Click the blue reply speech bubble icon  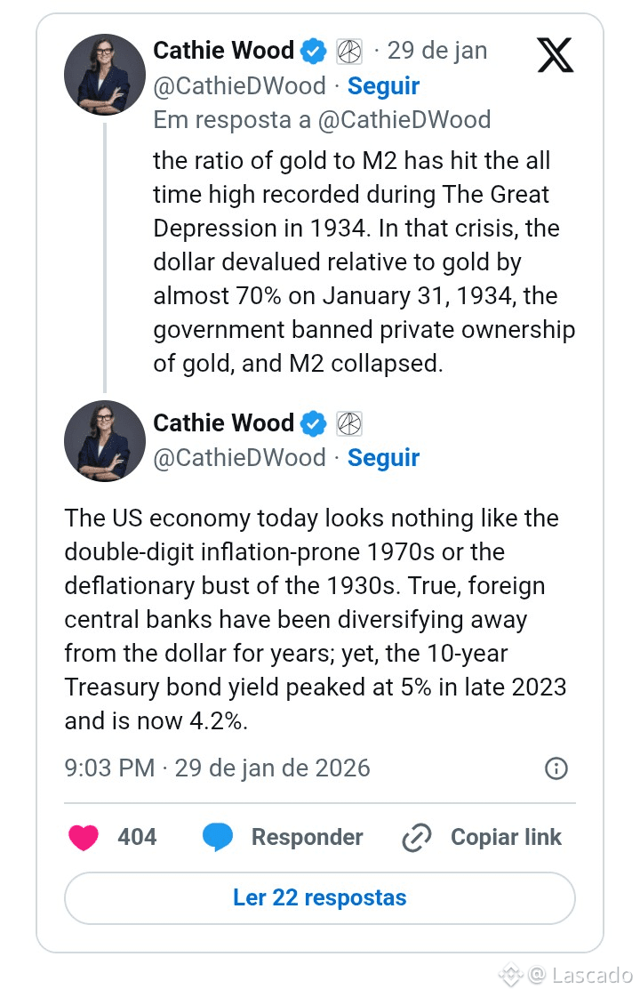218,837
